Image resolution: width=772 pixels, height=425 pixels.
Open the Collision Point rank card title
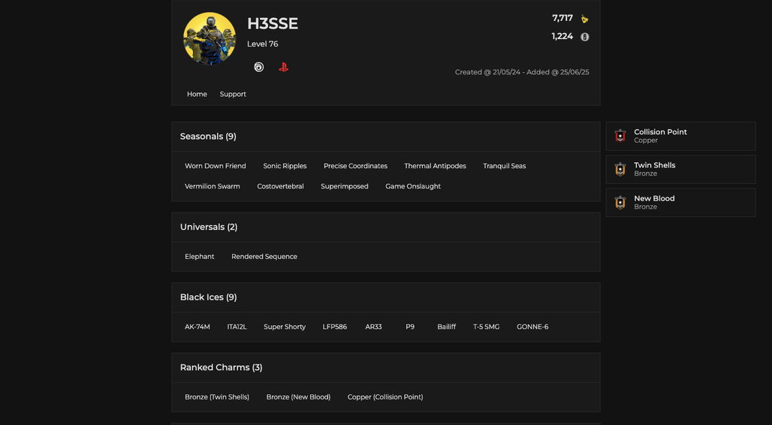point(660,132)
